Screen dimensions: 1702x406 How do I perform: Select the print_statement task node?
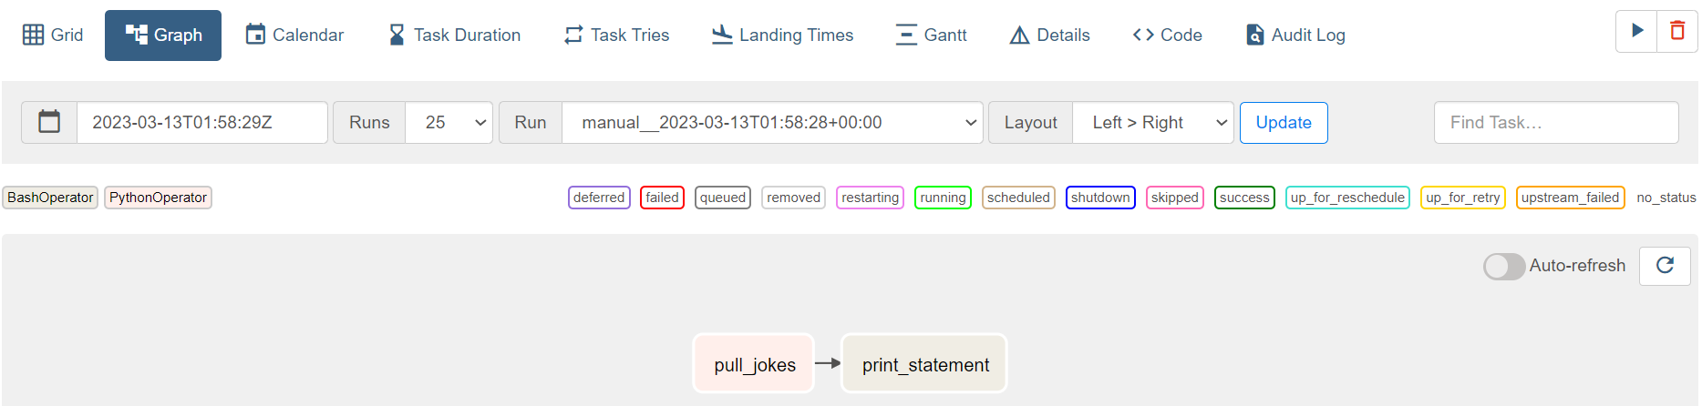[x=924, y=364]
